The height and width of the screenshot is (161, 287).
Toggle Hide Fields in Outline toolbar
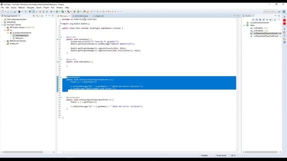click(260, 20)
